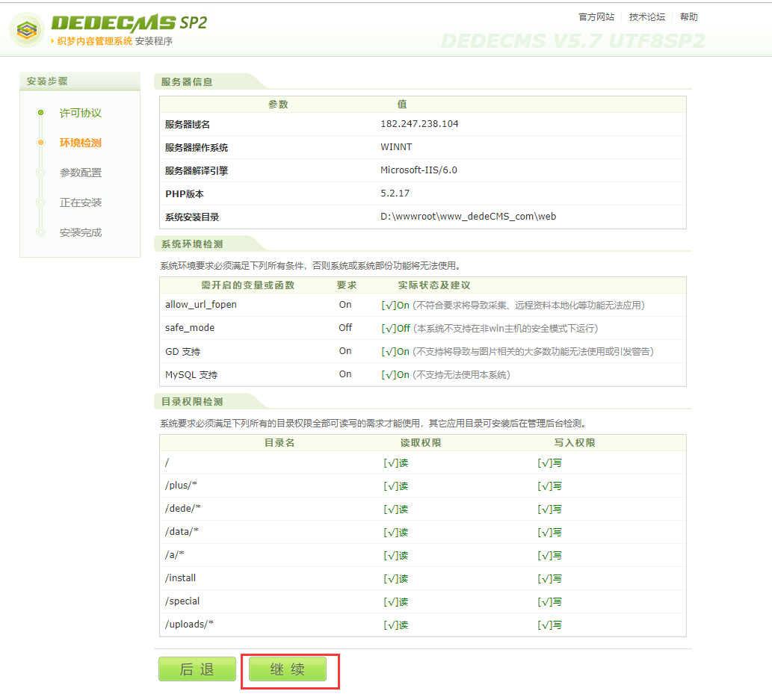
Task: Click the orange bullet beside 环境检测
Action: pos(41,143)
